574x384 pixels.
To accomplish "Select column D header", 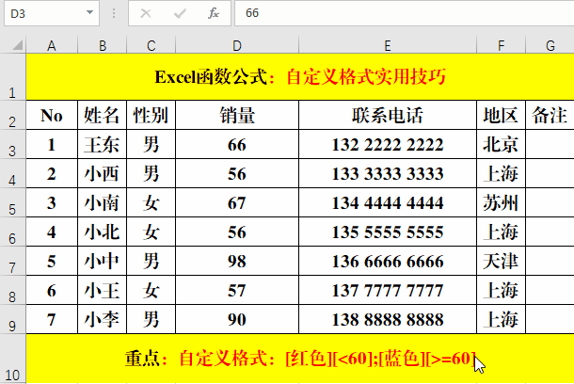I will [237, 45].
